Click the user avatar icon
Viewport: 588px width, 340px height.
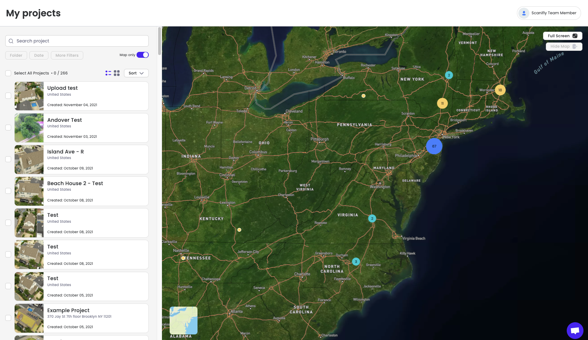(524, 13)
